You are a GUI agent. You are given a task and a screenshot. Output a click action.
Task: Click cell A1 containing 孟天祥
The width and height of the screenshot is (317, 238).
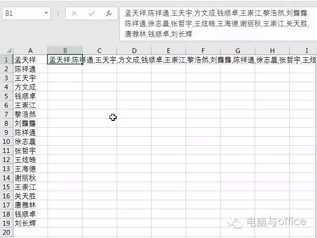click(30, 60)
